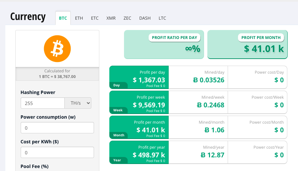
Task: Click the Power cost/Month value
Action: pos(279,130)
